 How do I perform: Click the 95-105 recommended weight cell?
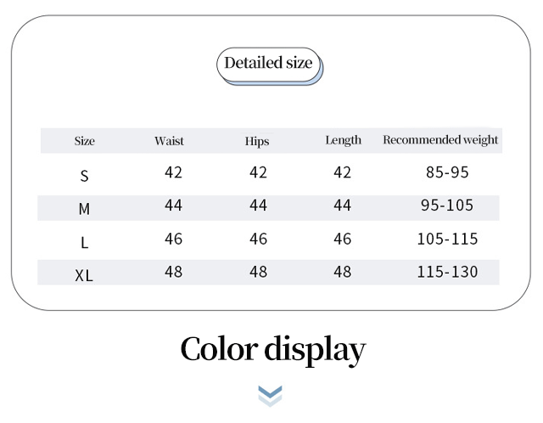[447, 206]
